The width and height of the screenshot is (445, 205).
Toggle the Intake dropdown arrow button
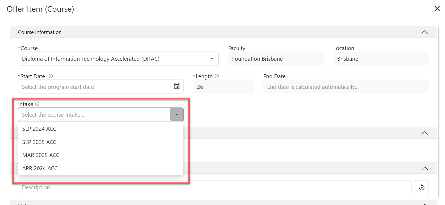[177, 115]
